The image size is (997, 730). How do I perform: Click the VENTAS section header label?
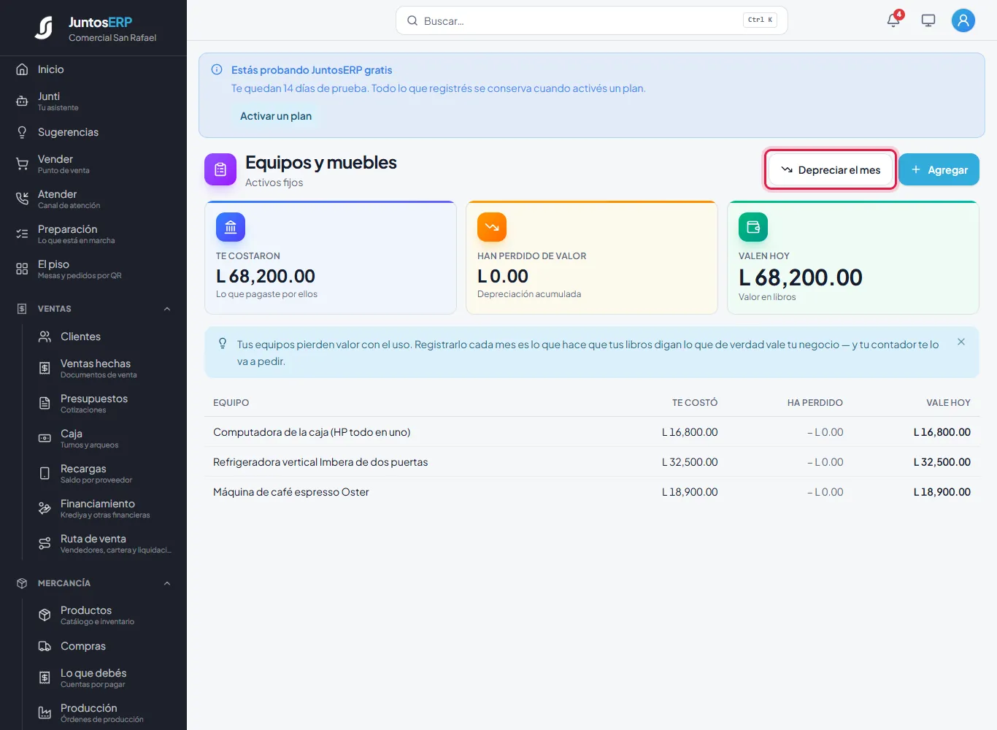pyautogui.click(x=55, y=309)
